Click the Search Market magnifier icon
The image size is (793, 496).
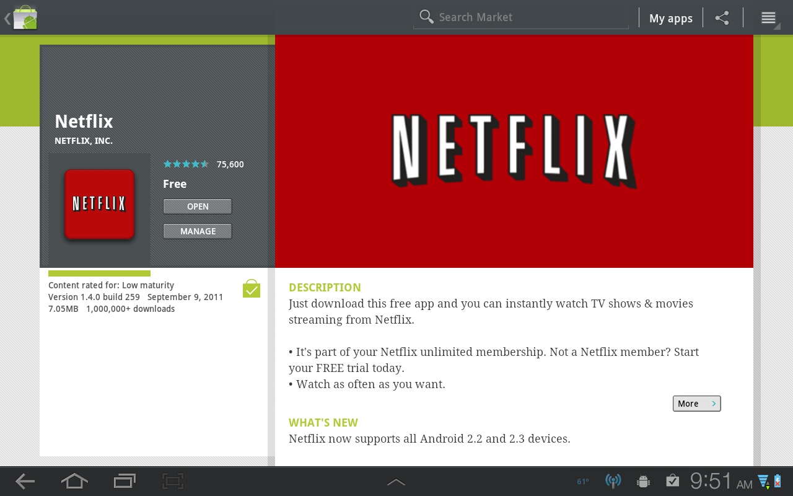(426, 17)
